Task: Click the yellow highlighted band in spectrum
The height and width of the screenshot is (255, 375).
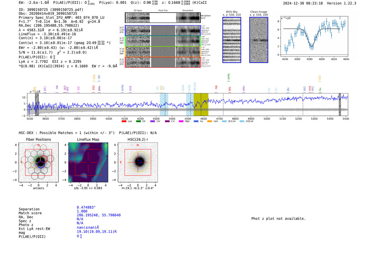Action: tap(201, 104)
